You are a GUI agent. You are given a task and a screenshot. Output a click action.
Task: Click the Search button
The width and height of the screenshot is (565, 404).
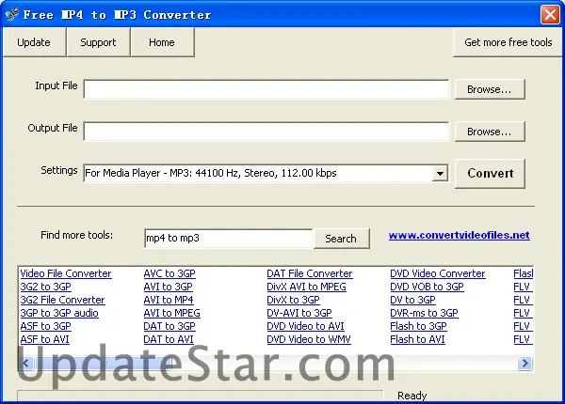341,239
